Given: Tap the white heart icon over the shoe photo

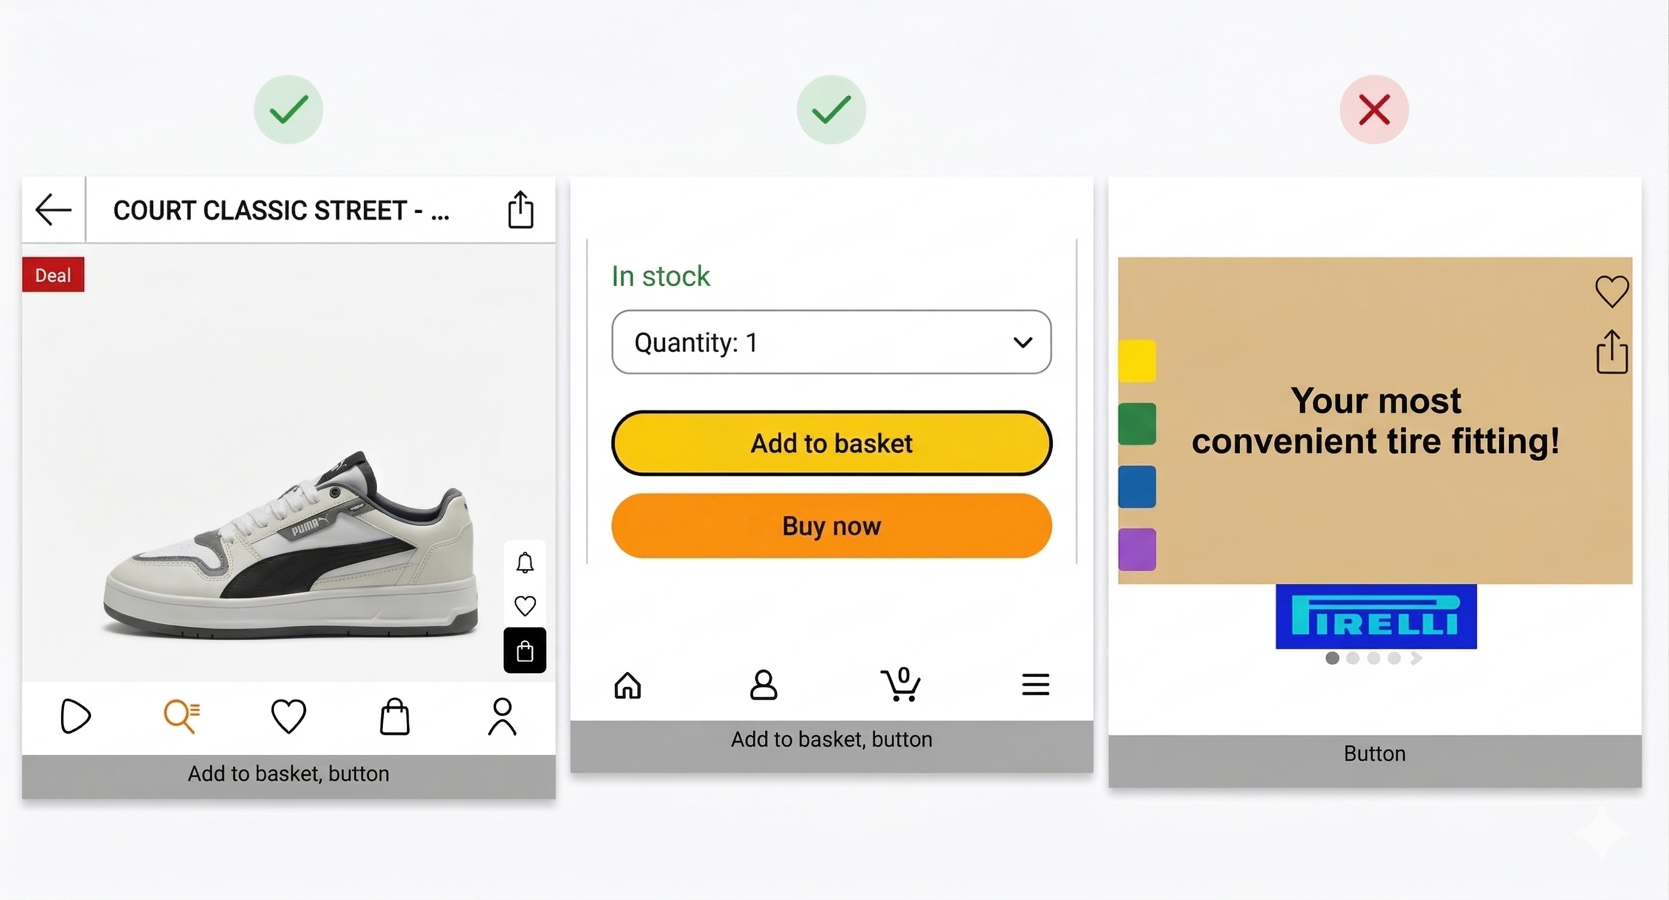Looking at the screenshot, I should [525, 606].
